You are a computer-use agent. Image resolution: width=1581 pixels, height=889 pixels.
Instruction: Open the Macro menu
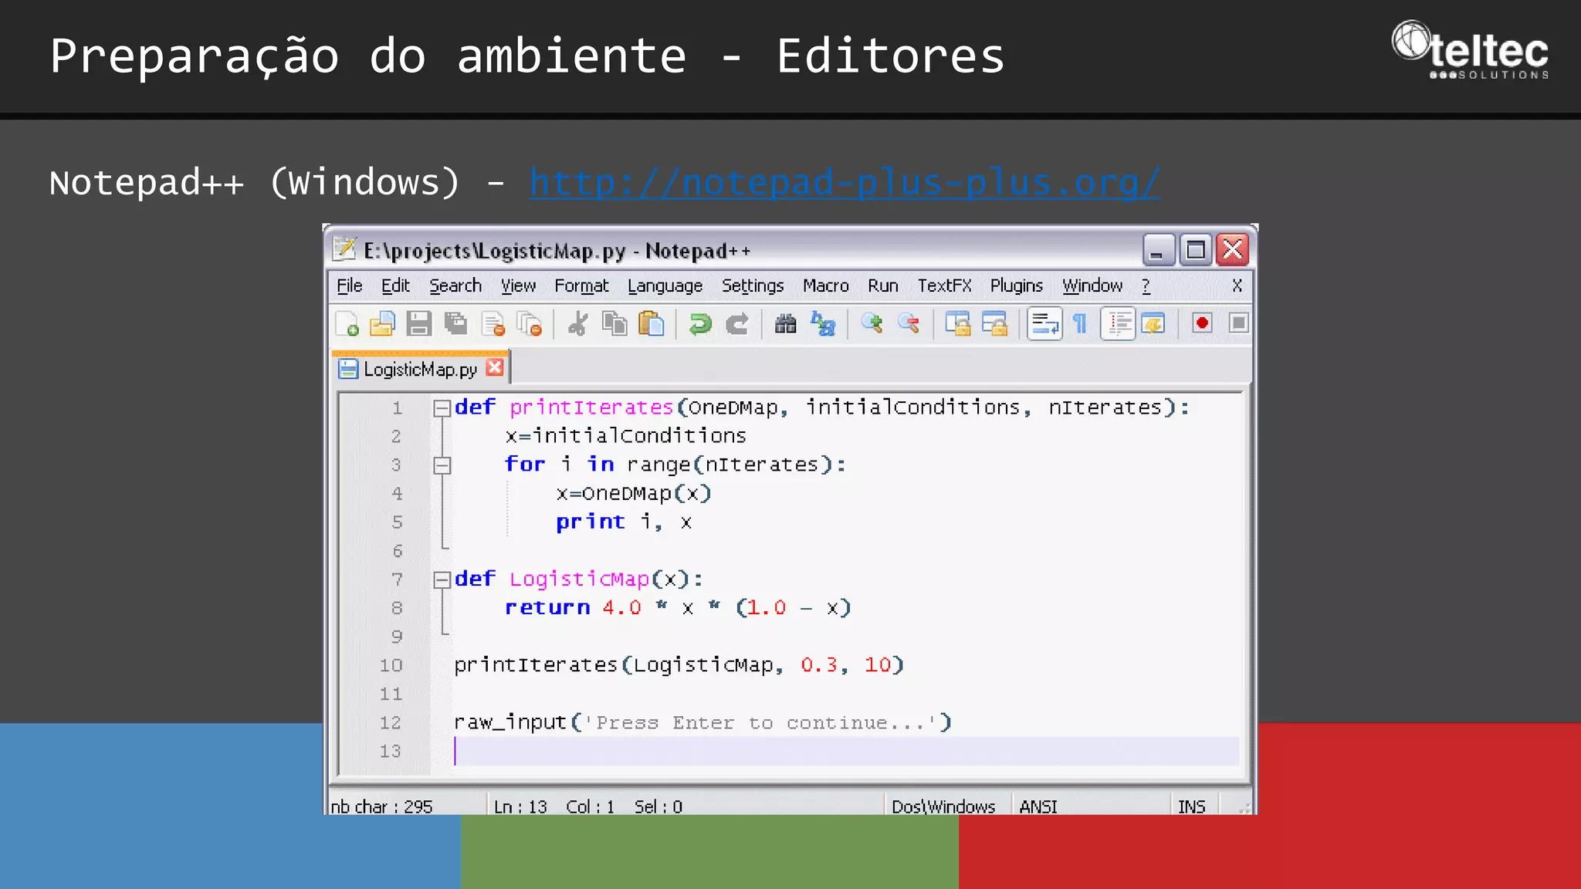(825, 286)
